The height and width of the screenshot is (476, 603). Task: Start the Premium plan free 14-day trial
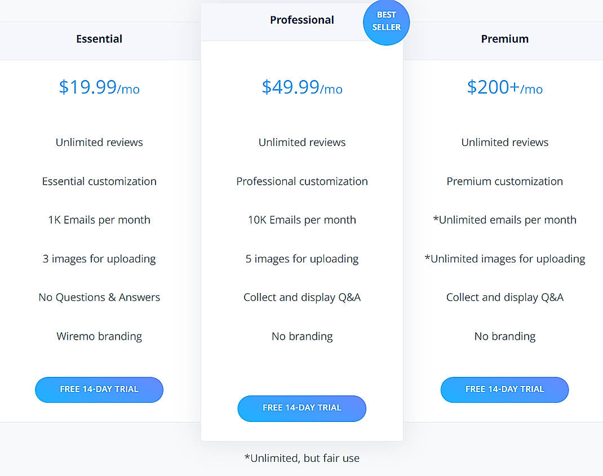tap(504, 389)
